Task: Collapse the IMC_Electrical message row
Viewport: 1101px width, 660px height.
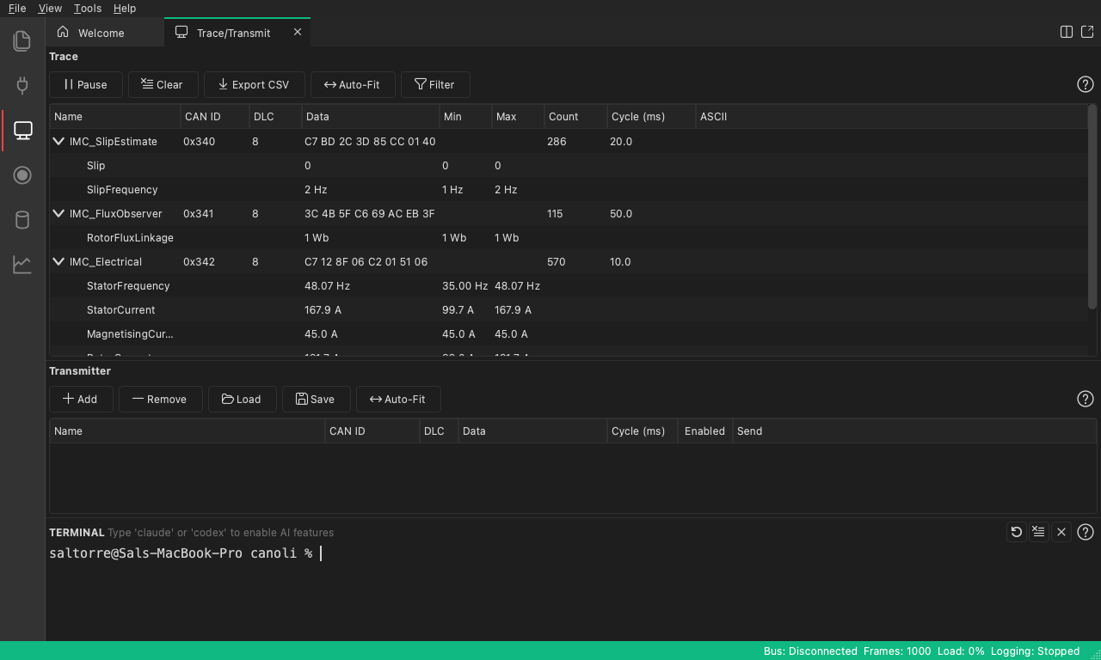Action: pos(58,261)
